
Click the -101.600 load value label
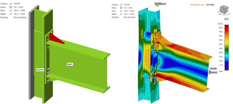213,69
